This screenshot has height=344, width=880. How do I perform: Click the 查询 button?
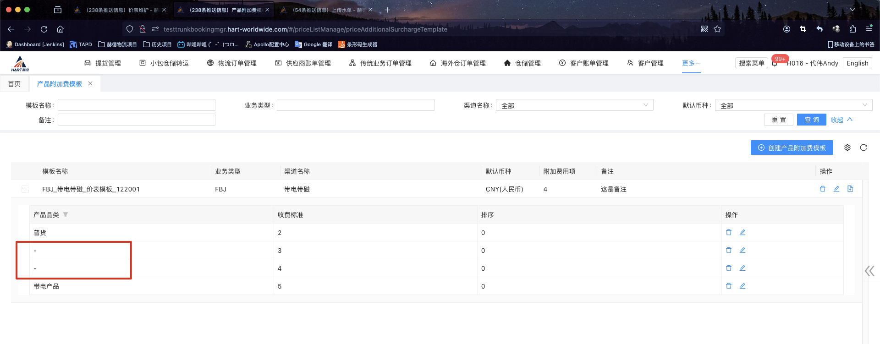[811, 120]
